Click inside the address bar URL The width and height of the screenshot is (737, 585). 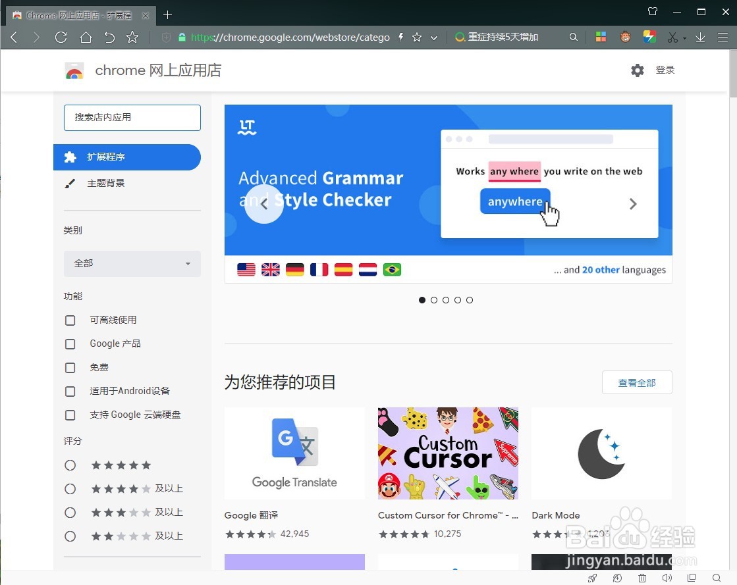click(x=290, y=37)
